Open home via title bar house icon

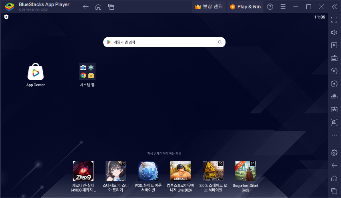pyautogui.click(x=98, y=7)
